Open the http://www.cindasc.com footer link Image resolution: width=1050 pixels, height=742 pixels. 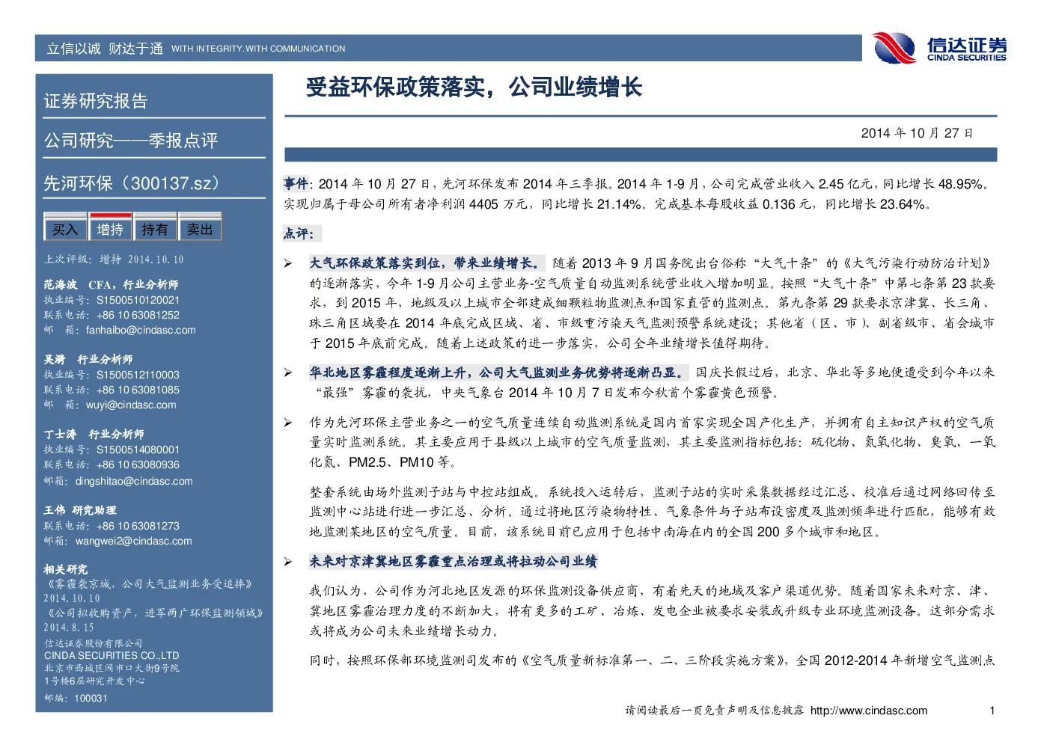[869, 711]
